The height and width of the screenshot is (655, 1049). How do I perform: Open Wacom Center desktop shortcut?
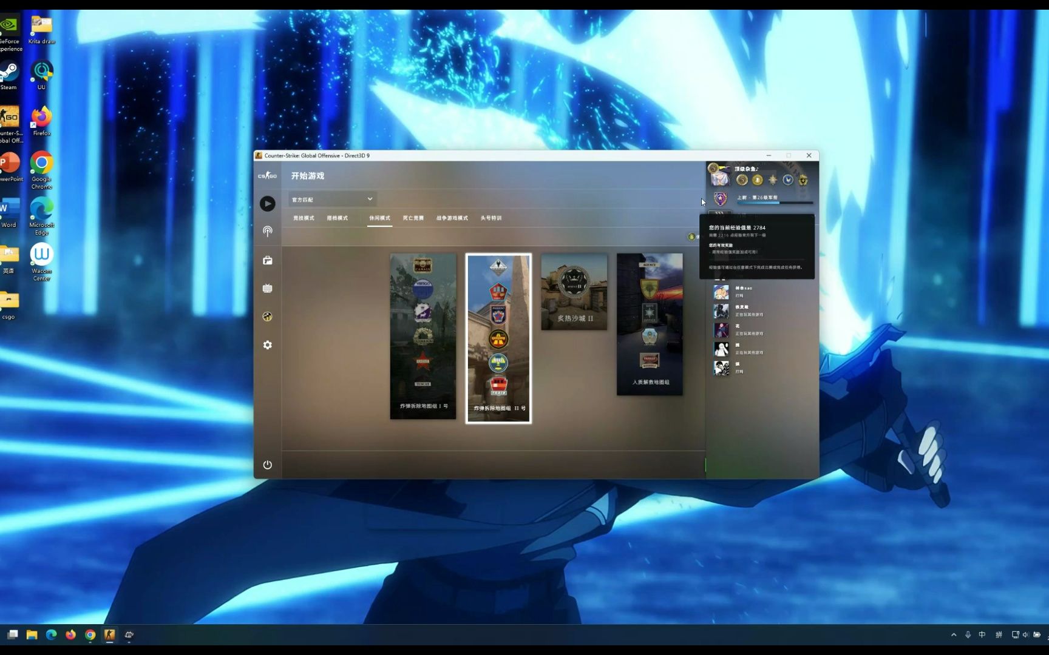[41, 262]
